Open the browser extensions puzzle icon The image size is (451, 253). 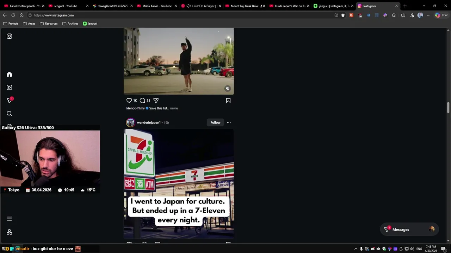point(394,15)
